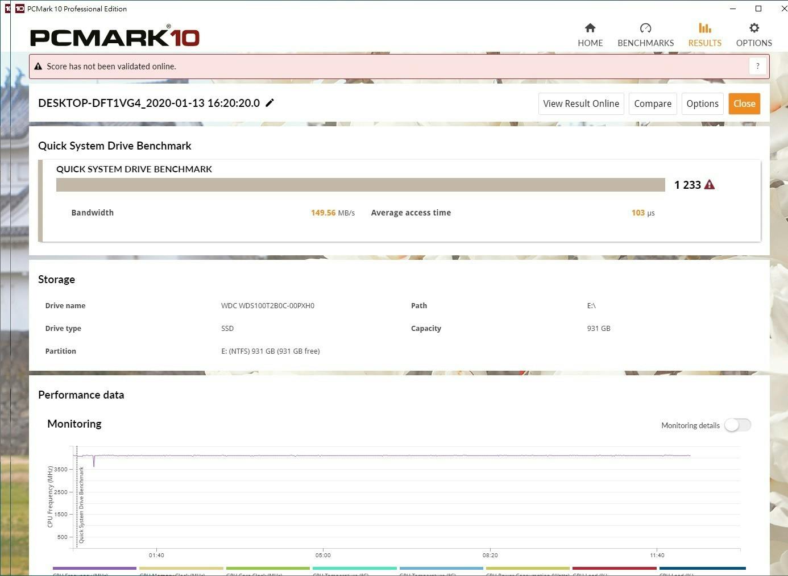This screenshot has height=576, width=788.
Task: Click the warning triangle in validation banner
Action: click(38, 67)
